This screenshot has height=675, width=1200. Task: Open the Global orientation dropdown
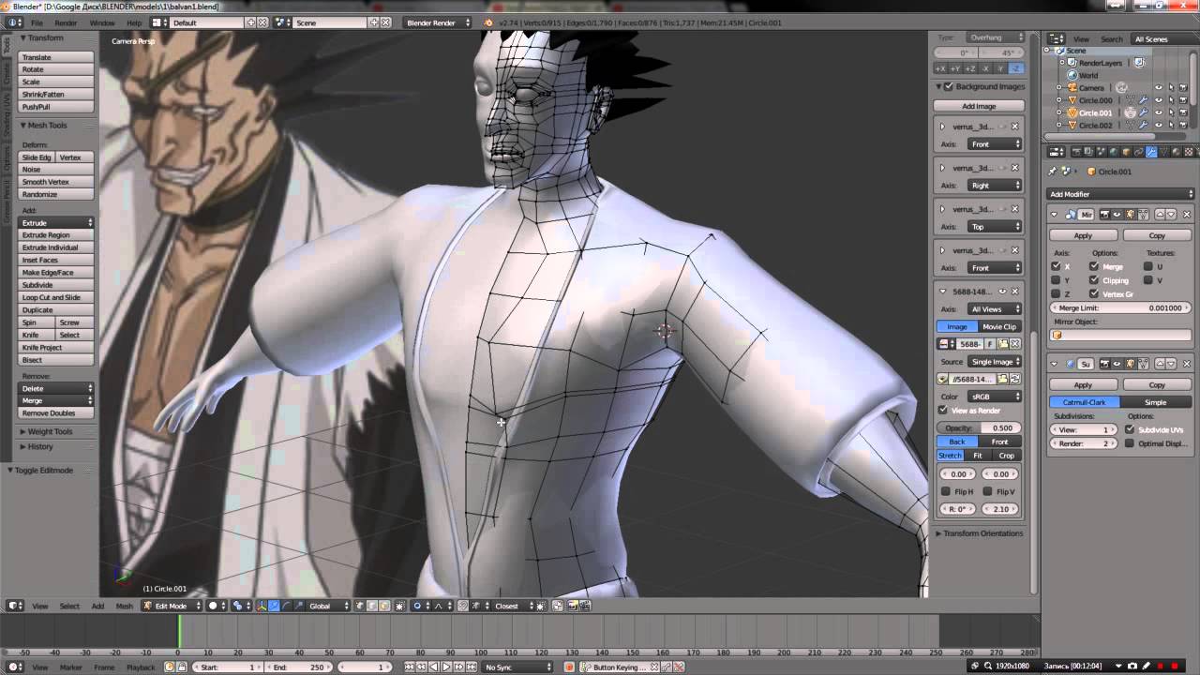point(328,606)
